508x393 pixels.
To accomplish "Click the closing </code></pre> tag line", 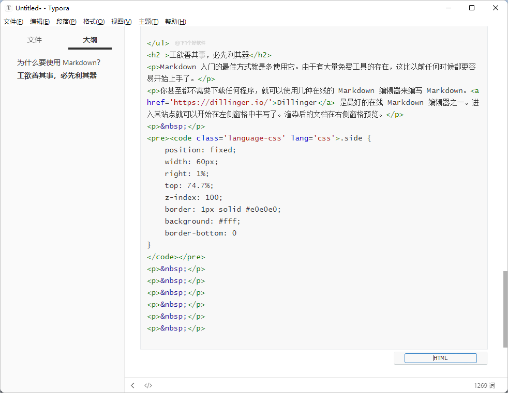I will 176,257.
